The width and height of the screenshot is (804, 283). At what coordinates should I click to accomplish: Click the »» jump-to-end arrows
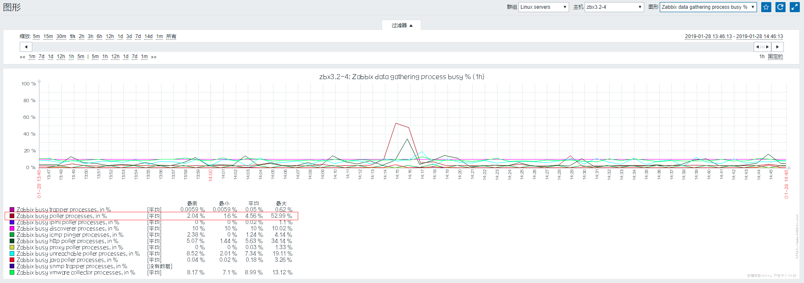click(154, 57)
